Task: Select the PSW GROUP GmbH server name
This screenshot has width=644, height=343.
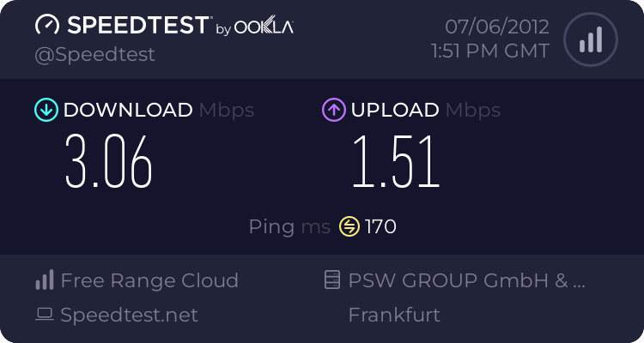Action: 466,280
